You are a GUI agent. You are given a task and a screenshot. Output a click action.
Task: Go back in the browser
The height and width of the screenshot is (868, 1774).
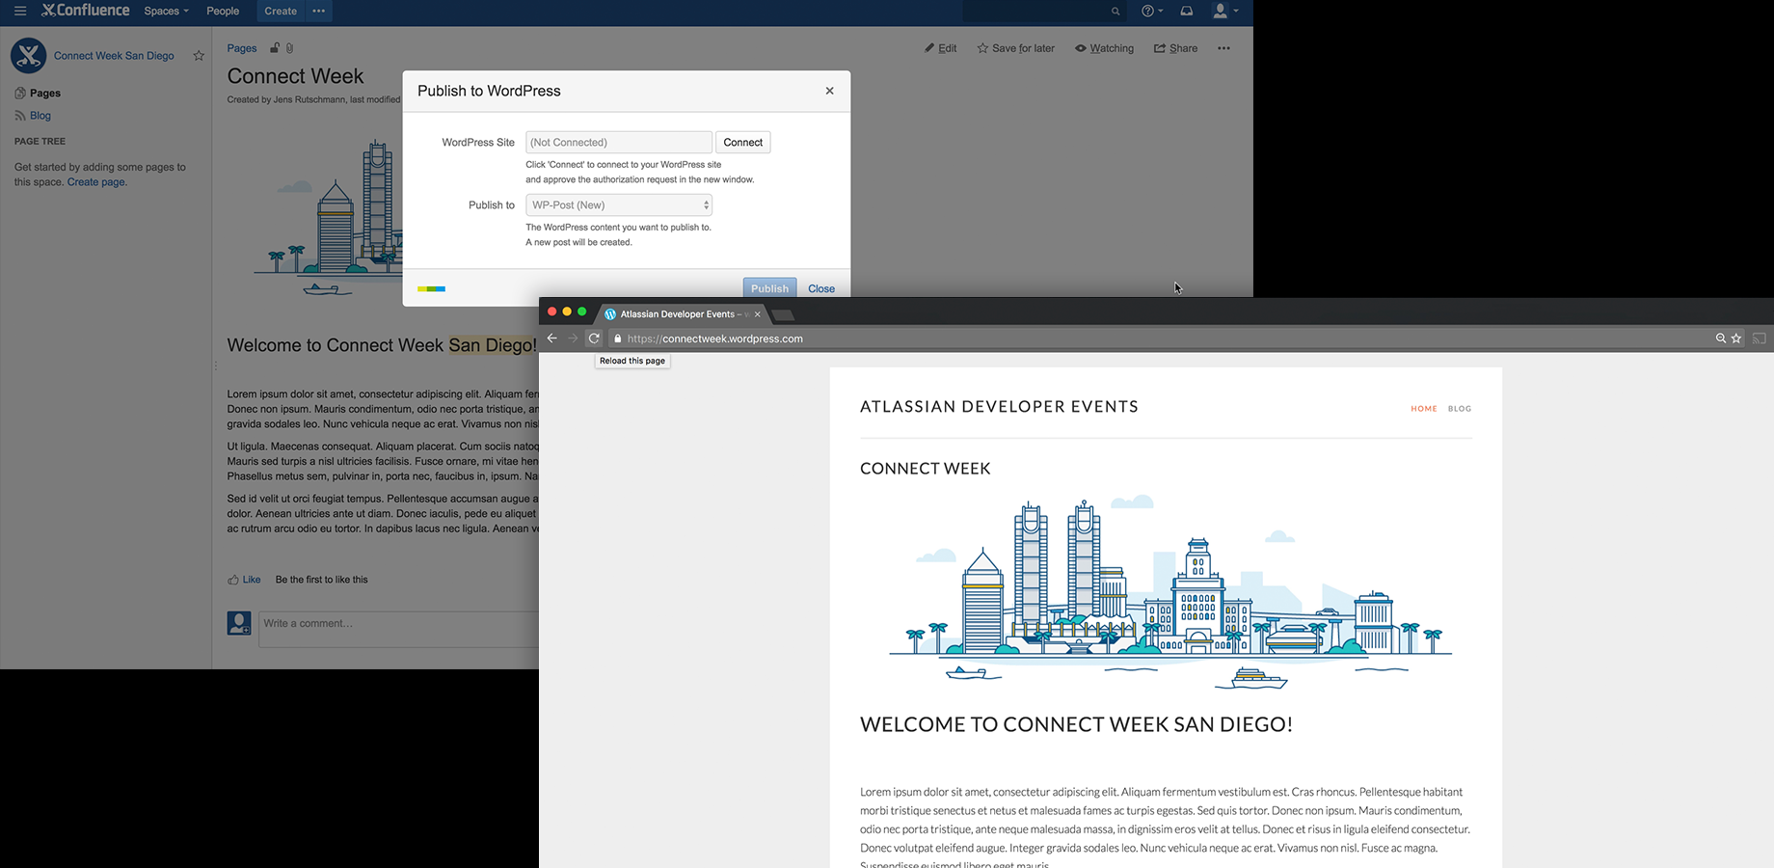coord(552,339)
